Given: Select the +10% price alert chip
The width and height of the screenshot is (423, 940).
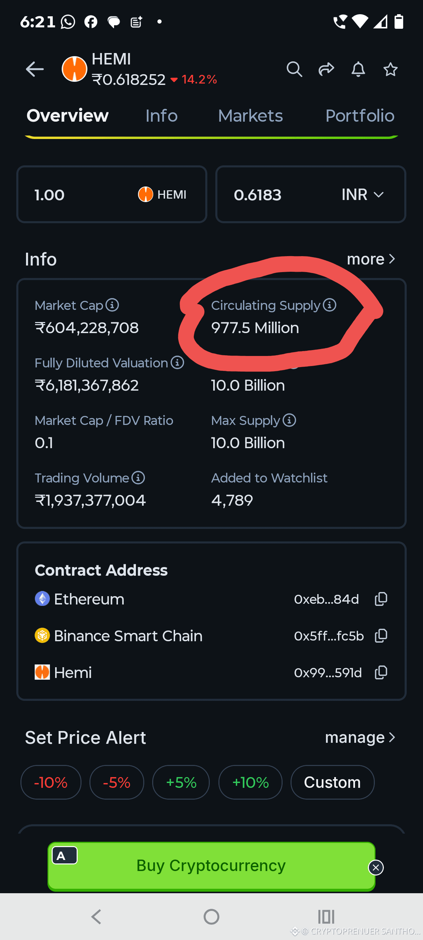Looking at the screenshot, I should (250, 782).
